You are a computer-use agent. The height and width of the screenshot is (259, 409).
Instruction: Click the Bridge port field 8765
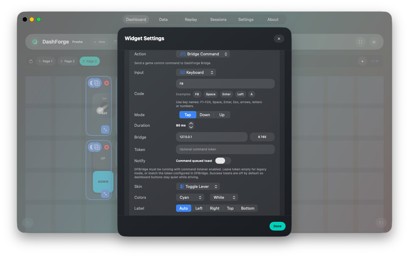point(262,137)
